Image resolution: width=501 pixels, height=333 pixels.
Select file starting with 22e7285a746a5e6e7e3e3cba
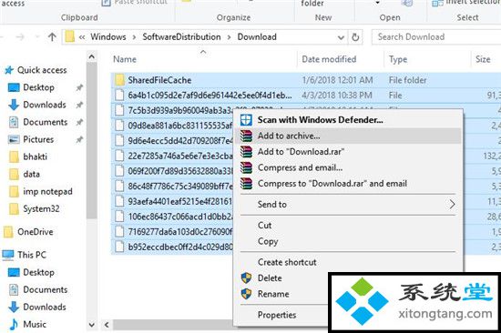pos(172,156)
